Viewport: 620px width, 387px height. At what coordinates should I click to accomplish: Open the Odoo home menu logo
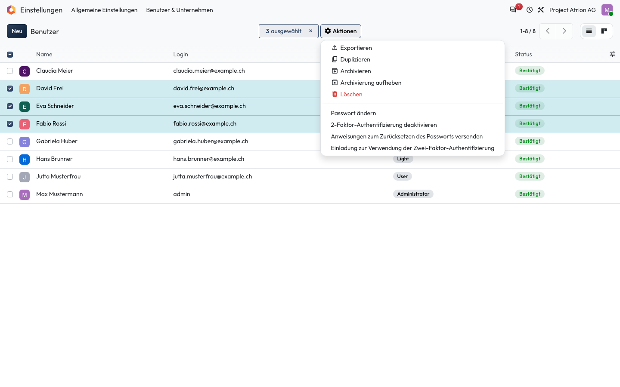[11, 10]
